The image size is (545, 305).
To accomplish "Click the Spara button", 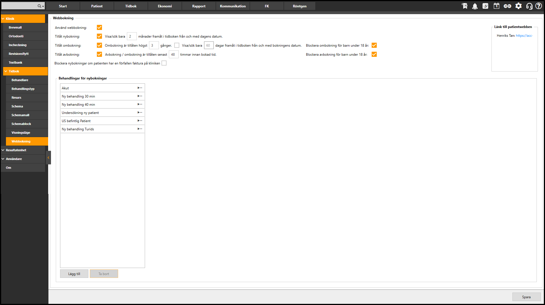I will point(526,297).
